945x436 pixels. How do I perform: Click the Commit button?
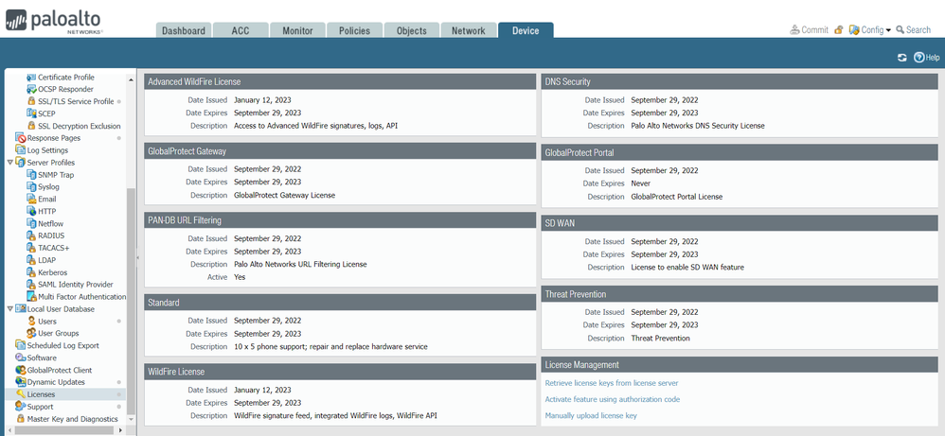tap(810, 29)
